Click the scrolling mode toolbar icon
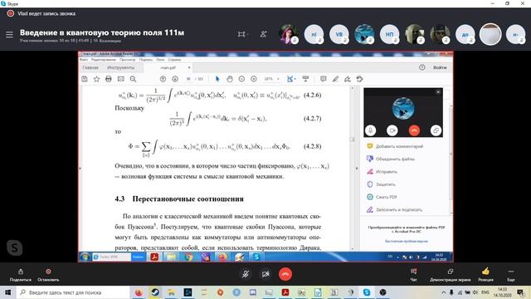 pyautogui.click(x=305, y=79)
